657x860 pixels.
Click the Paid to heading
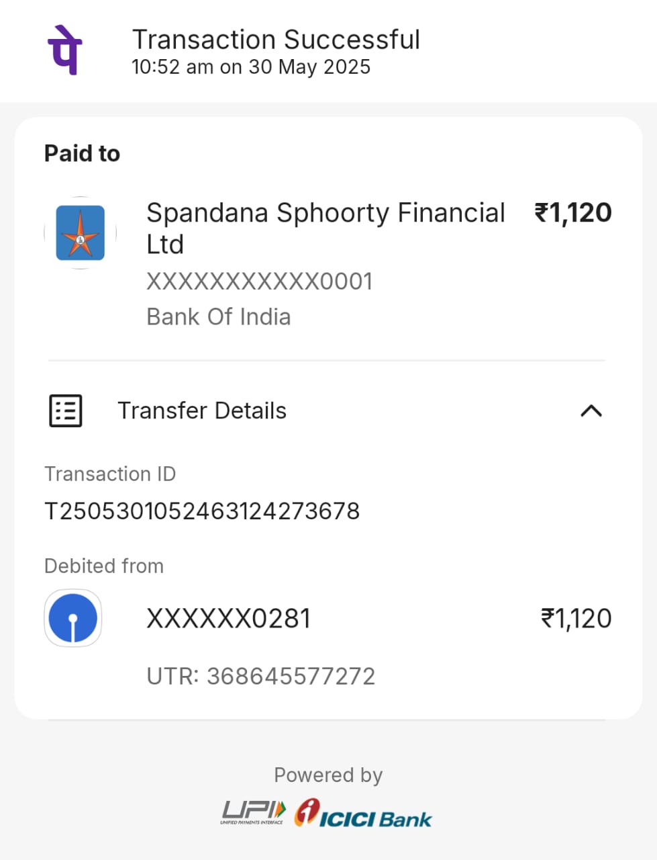[x=82, y=154]
